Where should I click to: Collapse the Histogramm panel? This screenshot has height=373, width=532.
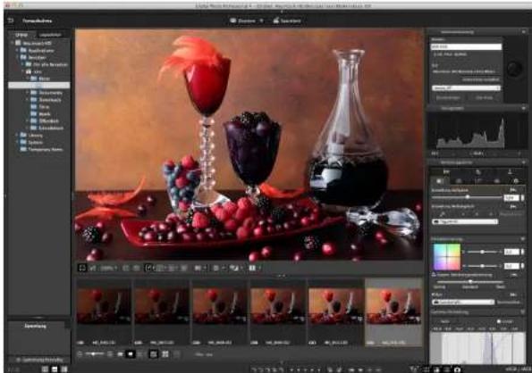coord(524,108)
